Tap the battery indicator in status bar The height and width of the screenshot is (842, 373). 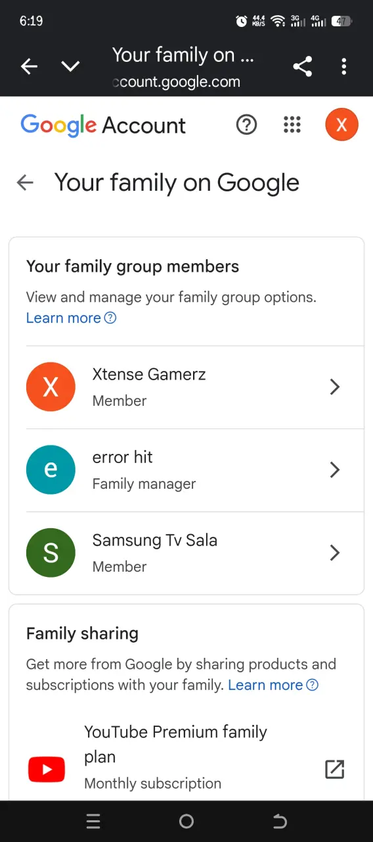pyautogui.click(x=341, y=21)
